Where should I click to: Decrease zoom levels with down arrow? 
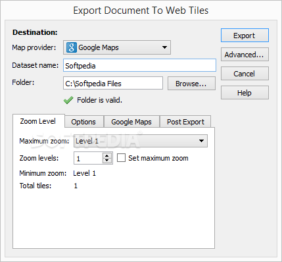point(107,161)
